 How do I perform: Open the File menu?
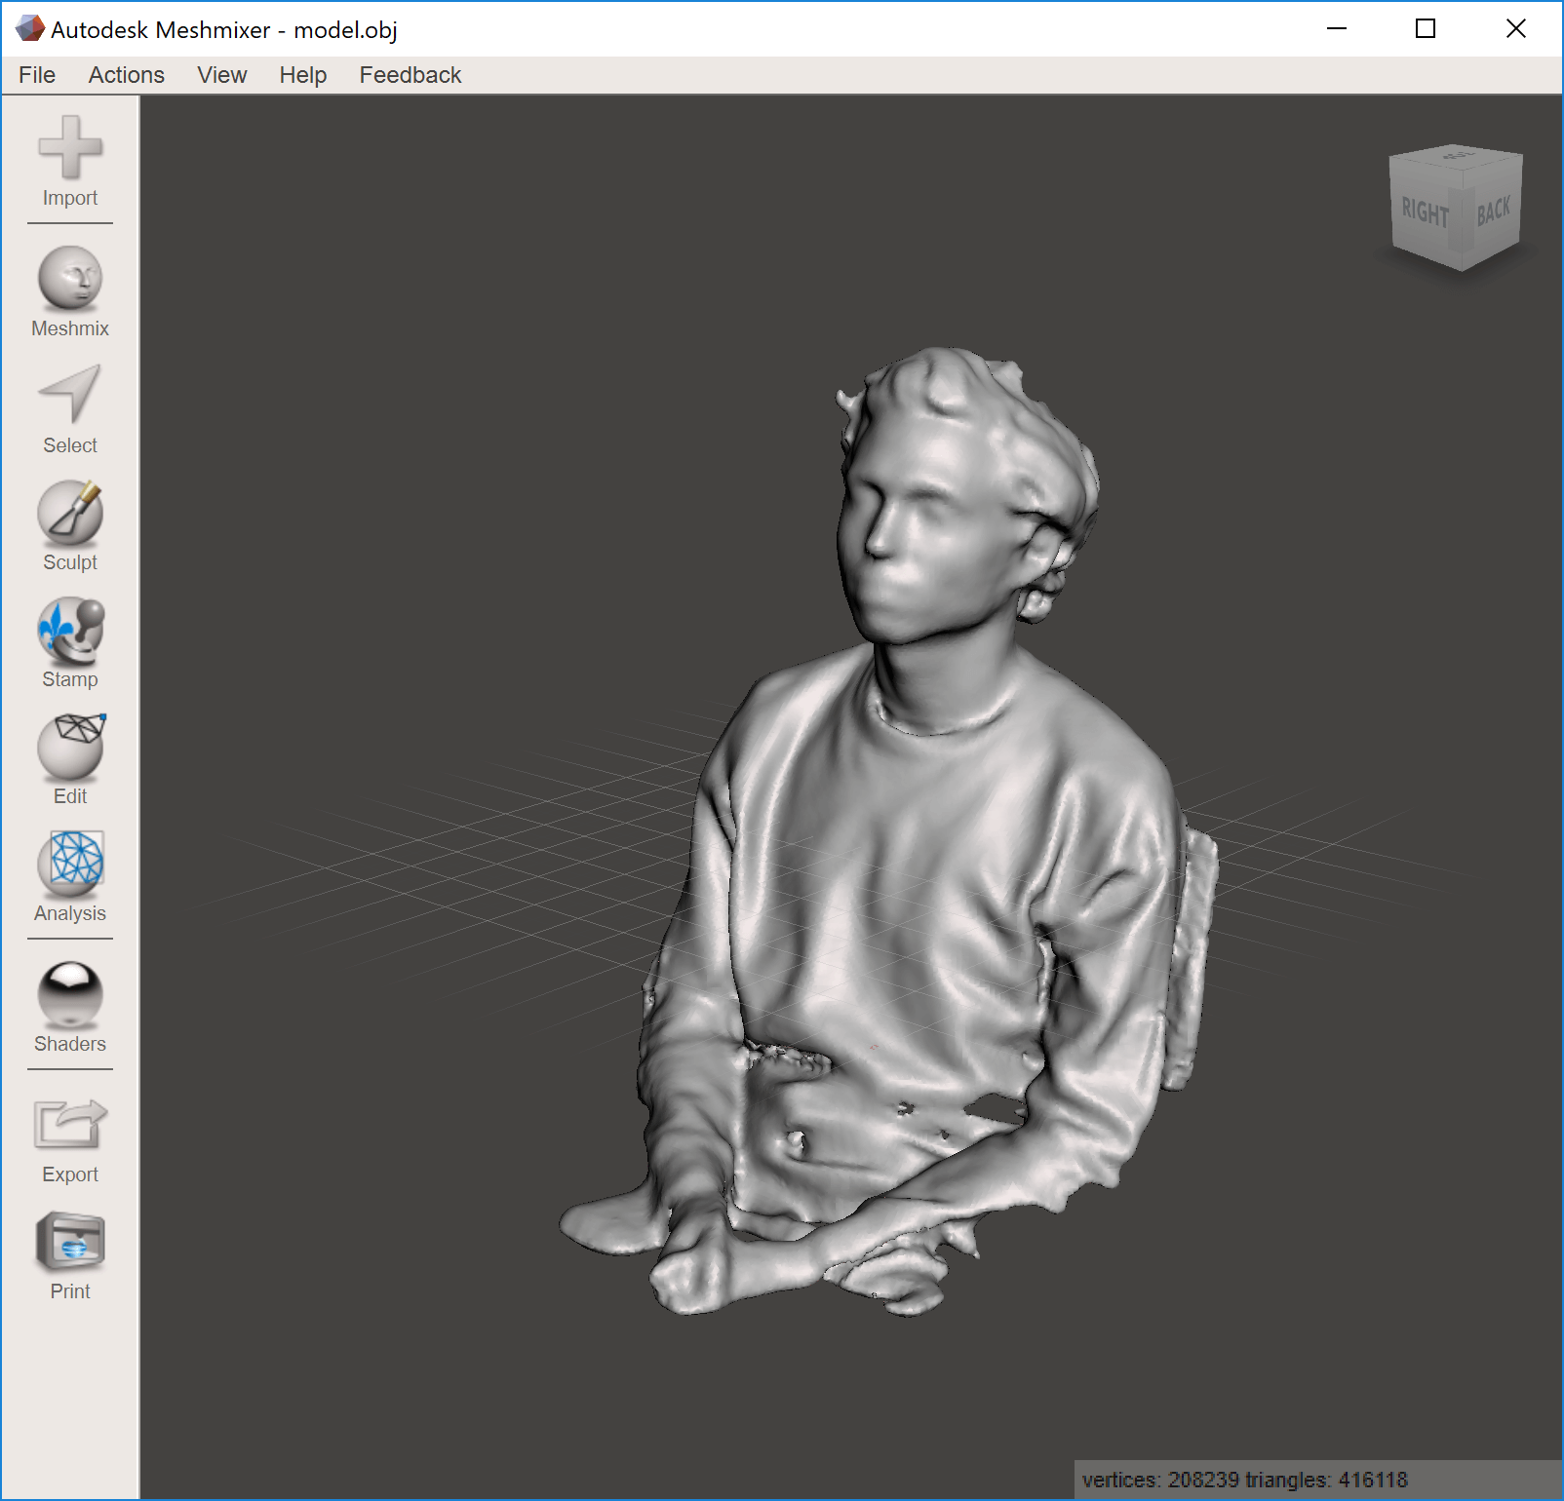(x=37, y=75)
